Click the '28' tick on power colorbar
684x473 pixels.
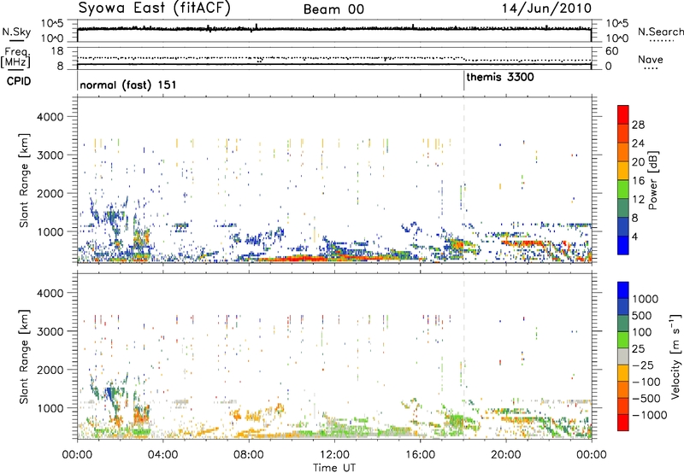coord(638,125)
